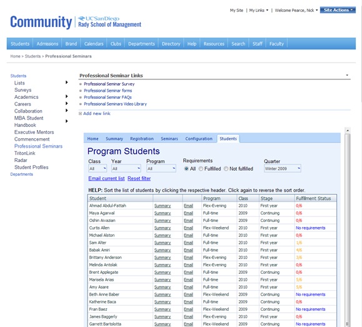Open Professional Seminars Video Library link
Image resolution: width=362 pixels, height=327 pixels.
(115, 104)
